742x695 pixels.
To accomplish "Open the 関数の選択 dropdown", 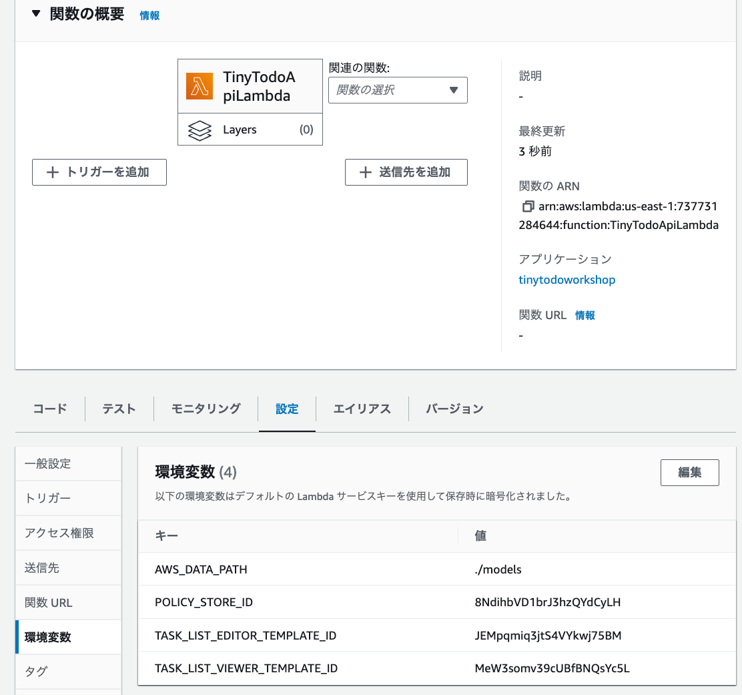I will tap(398, 90).
